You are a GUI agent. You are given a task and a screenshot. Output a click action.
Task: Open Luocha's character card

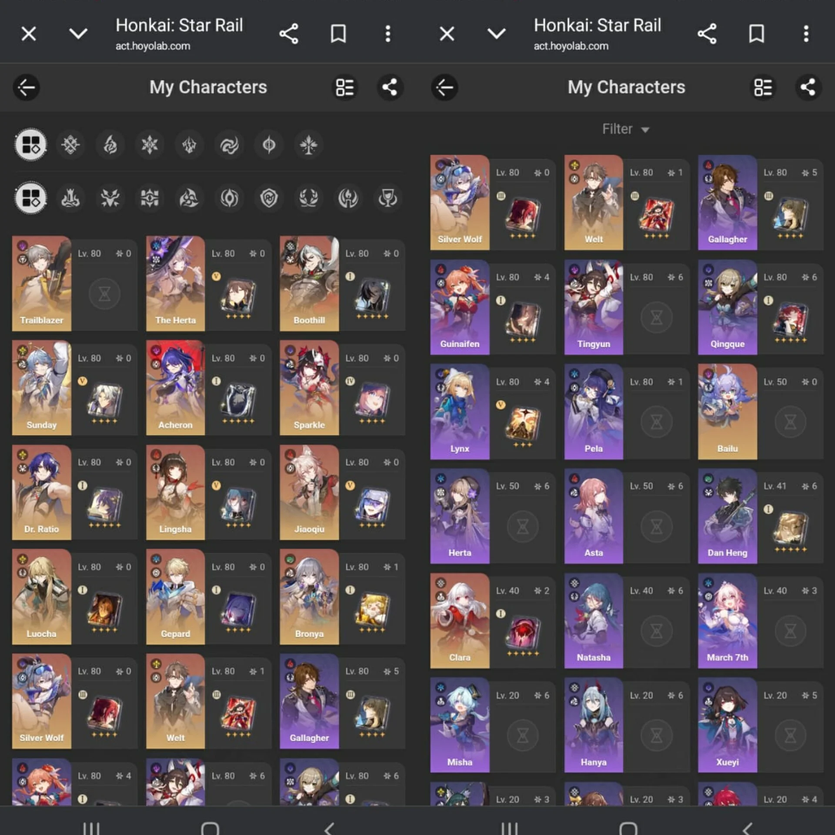point(75,597)
